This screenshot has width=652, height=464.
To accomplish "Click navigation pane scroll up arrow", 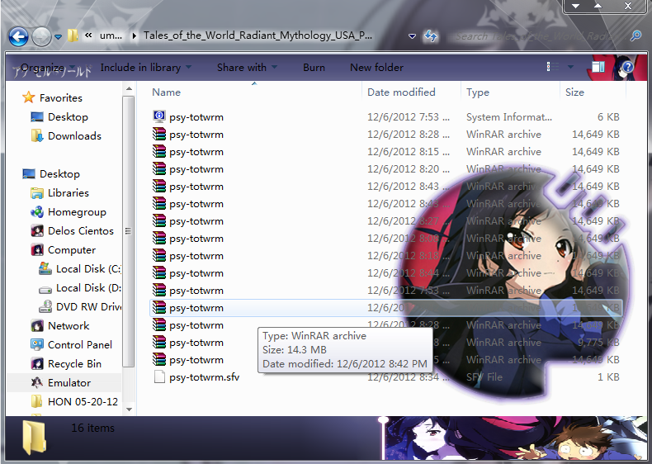I will pos(129,88).
